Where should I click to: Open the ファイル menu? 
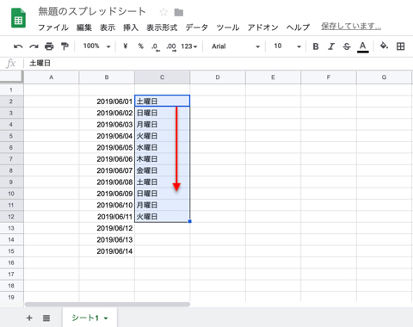[x=53, y=28]
